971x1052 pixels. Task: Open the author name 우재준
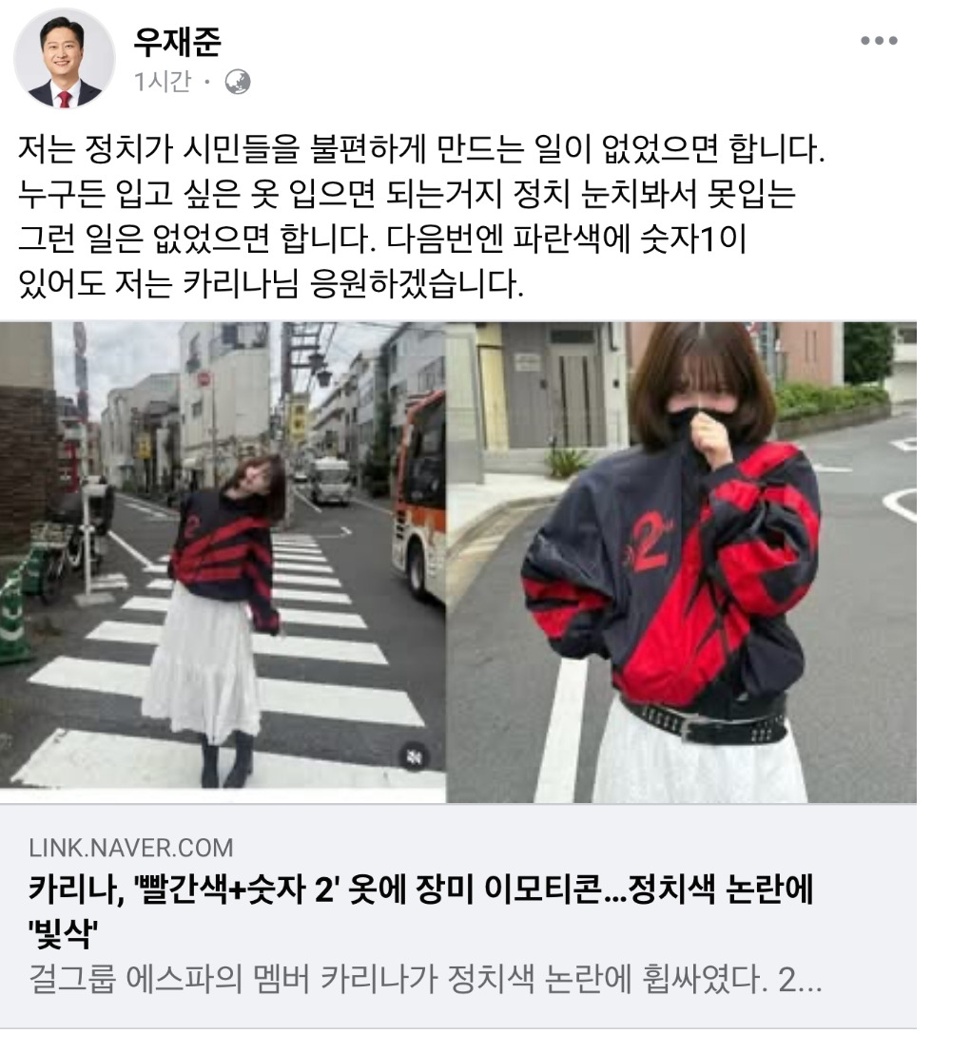pos(177,43)
